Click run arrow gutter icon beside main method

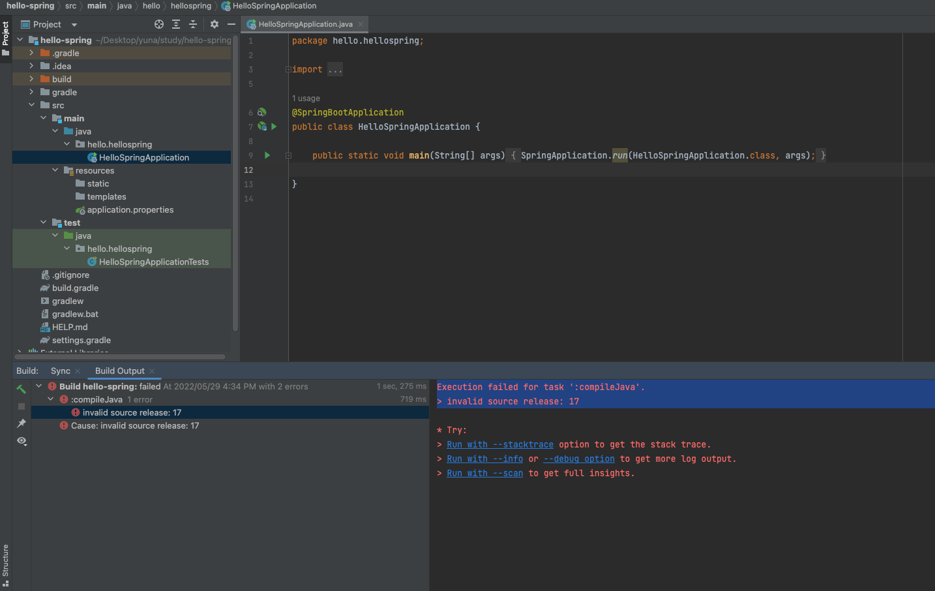pos(267,155)
